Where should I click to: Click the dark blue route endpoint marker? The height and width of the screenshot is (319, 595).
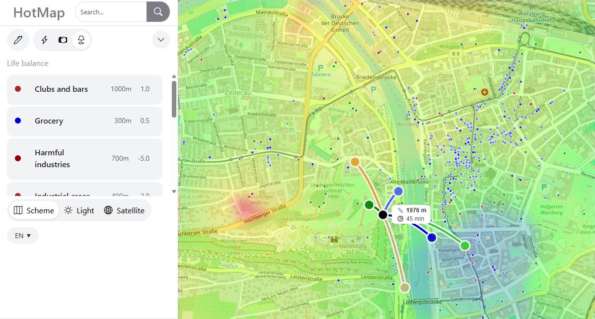point(432,238)
